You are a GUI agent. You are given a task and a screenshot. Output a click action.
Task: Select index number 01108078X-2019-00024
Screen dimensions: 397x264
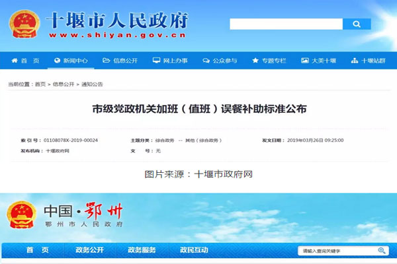(71, 140)
